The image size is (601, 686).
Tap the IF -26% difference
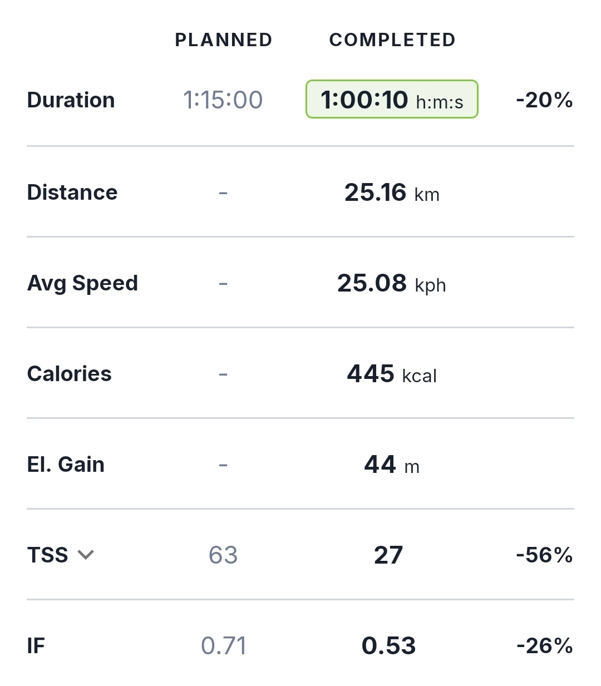pyautogui.click(x=544, y=646)
